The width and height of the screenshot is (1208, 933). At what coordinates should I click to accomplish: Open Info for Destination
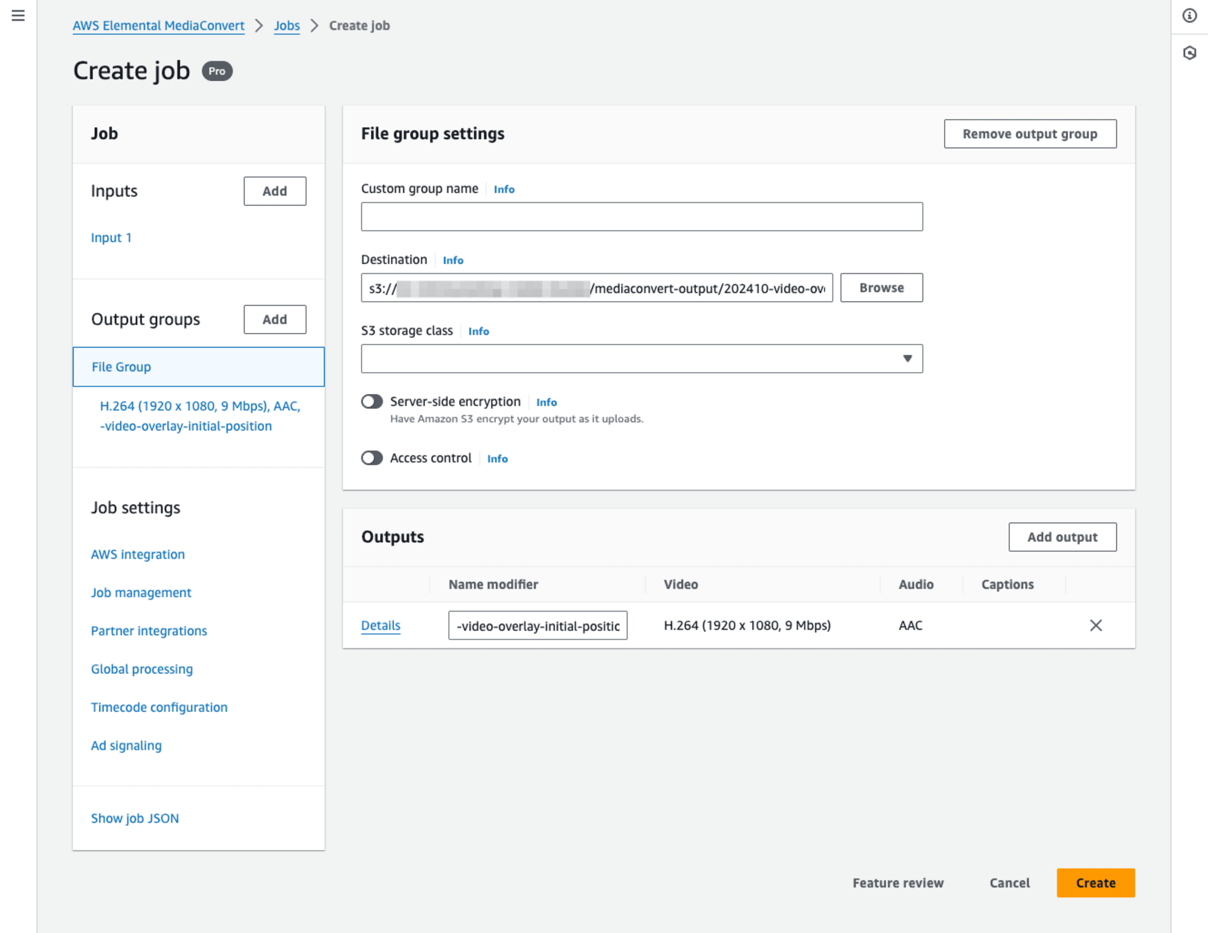tap(453, 260)
